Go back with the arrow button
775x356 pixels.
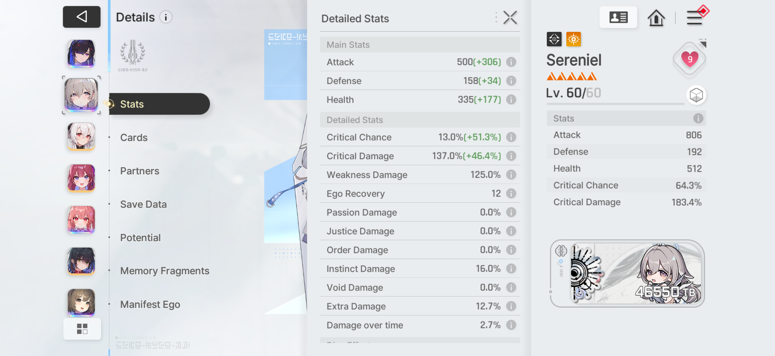coord(82,17)
